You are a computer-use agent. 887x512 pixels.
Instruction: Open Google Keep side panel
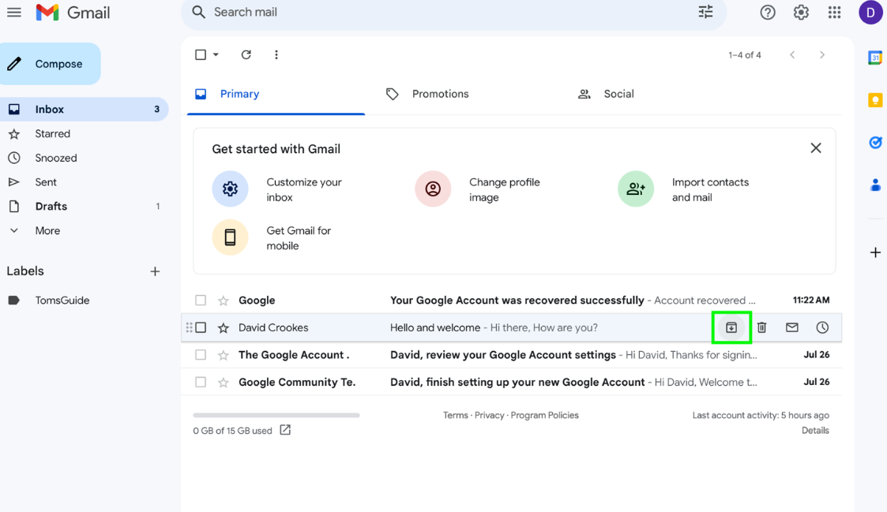(x=875, y=100)
